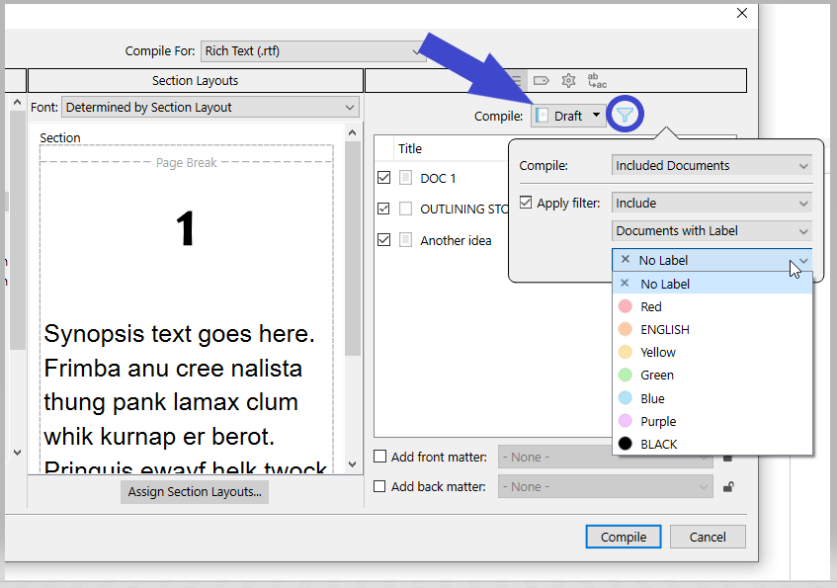Click Assign Section Layouts button
Screen dimensions: 837x588
click(x=195, y=491)
